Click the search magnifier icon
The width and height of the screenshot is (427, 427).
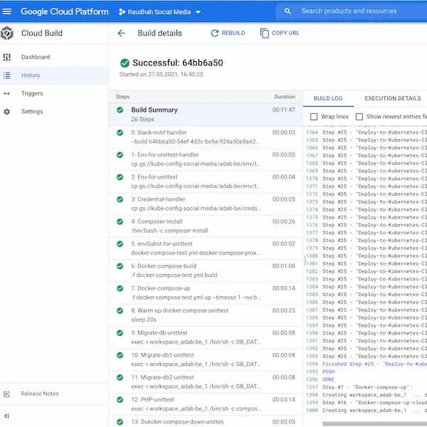pyautogui.click(x=288, y=11)
